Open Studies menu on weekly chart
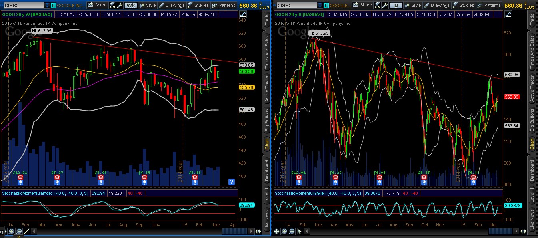The image size is (538, 238). (x=198, y=5)
